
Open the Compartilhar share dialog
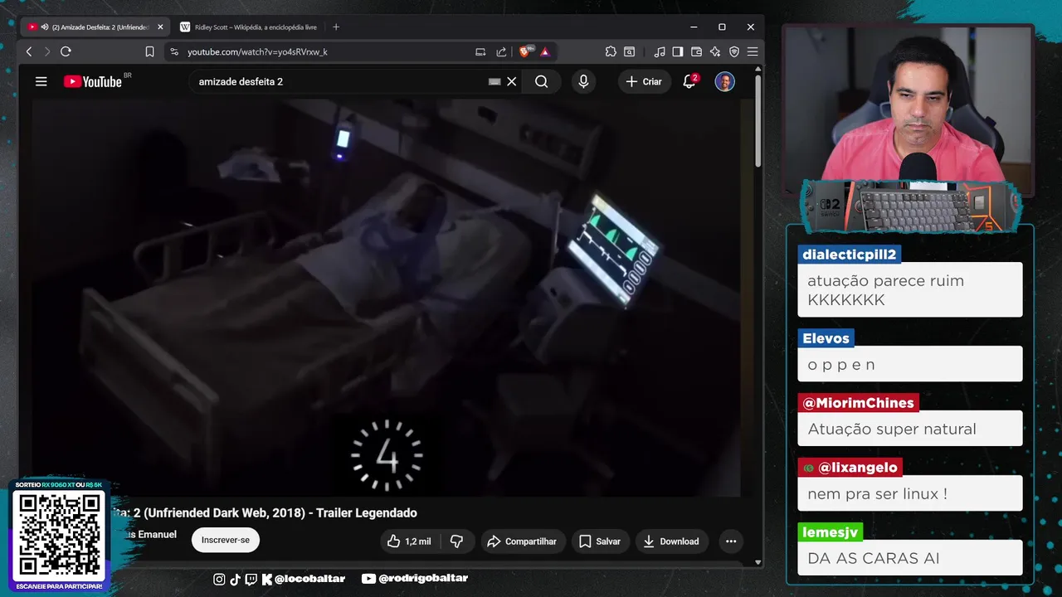point(523,541)
